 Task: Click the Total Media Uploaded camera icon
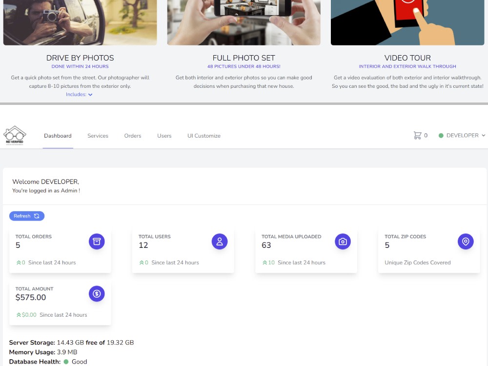(x=343, y=242)
